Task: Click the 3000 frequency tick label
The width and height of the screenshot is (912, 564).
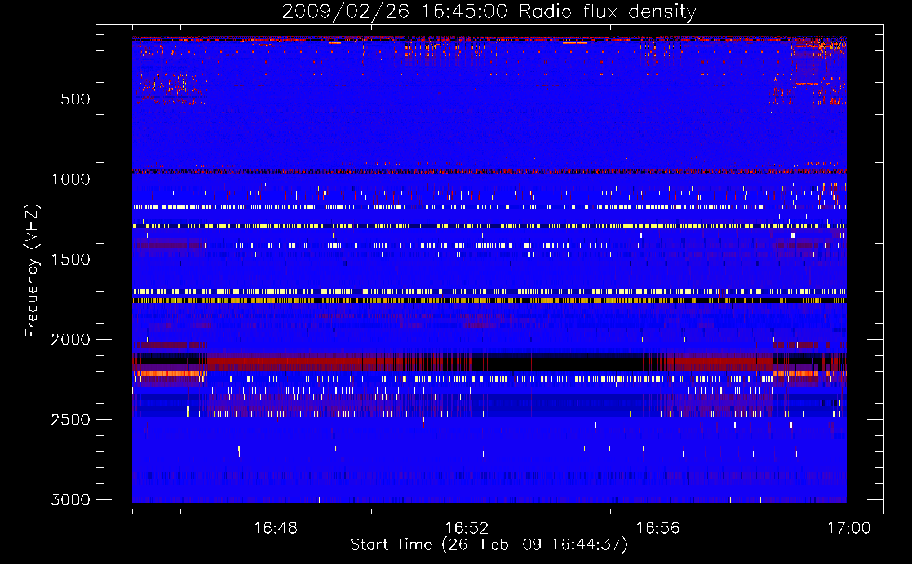Action: click(x=70, y=500)
